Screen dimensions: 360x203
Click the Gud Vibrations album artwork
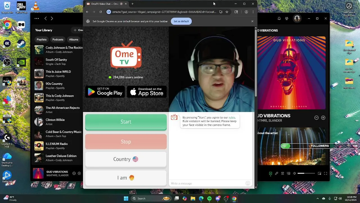291,73
